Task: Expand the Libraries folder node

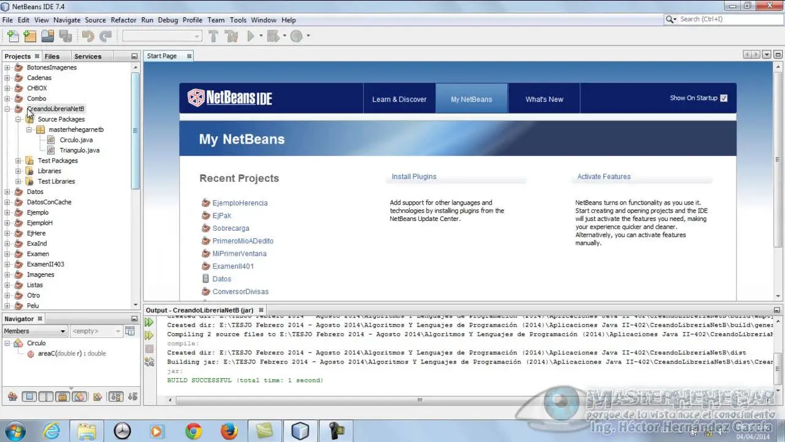Action: click(18, 171)
